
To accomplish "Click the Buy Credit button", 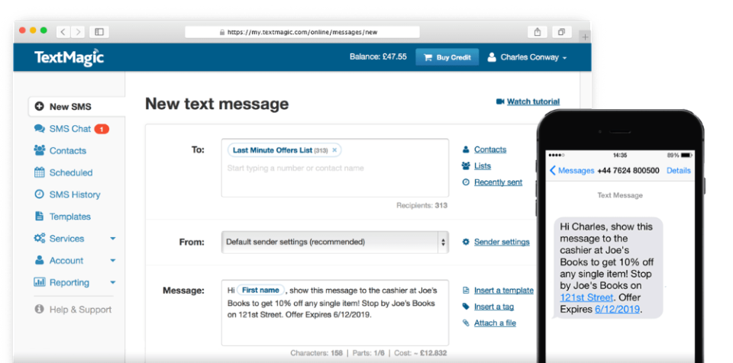I will 447,57.
